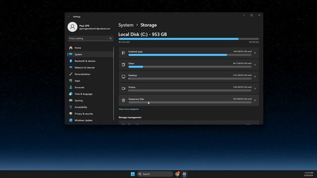317x178 pixels.
Task: Click the Gaming label in sidebar
Action: (79, 100)
